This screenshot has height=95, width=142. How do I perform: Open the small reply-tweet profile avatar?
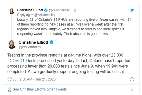tap(12, 11)
